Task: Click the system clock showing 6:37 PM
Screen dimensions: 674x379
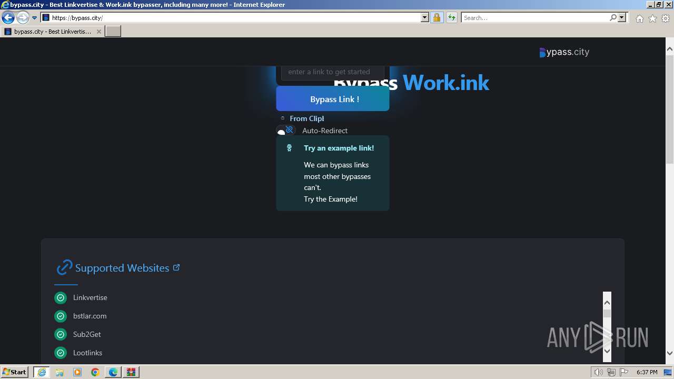Action: click(647, 372)
